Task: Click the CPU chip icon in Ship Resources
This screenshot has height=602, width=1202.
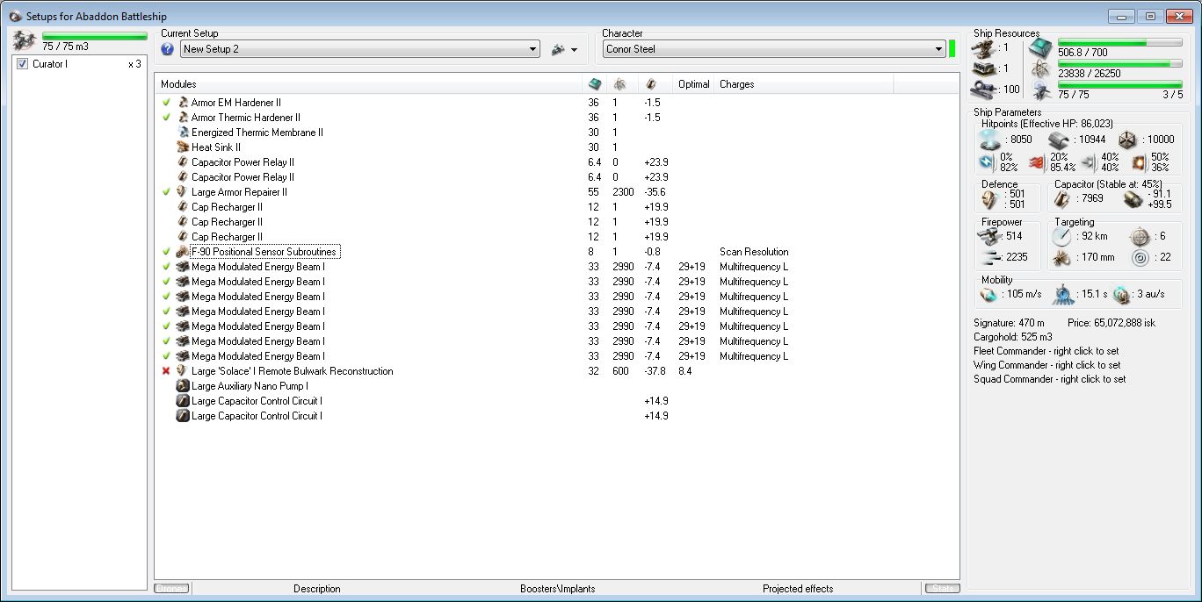Action: 1041,47
